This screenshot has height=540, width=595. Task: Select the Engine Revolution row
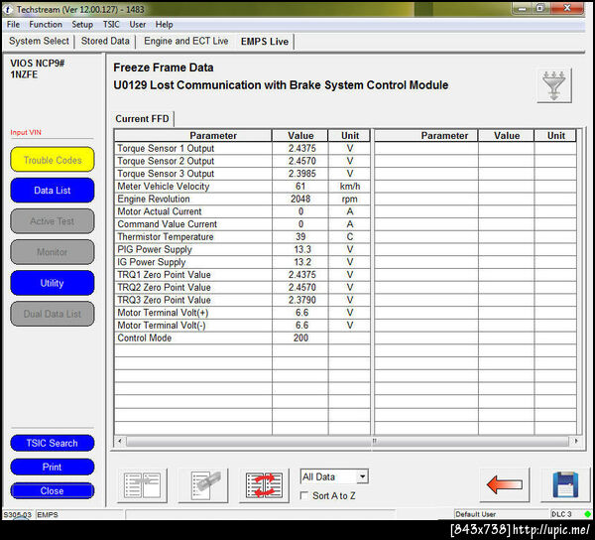(x=242, y=199)
